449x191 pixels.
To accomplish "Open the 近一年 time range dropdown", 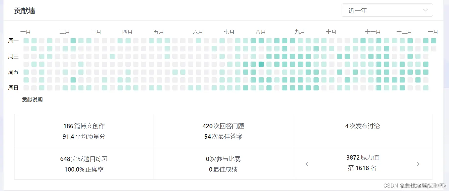I will [x=387, y=10].
